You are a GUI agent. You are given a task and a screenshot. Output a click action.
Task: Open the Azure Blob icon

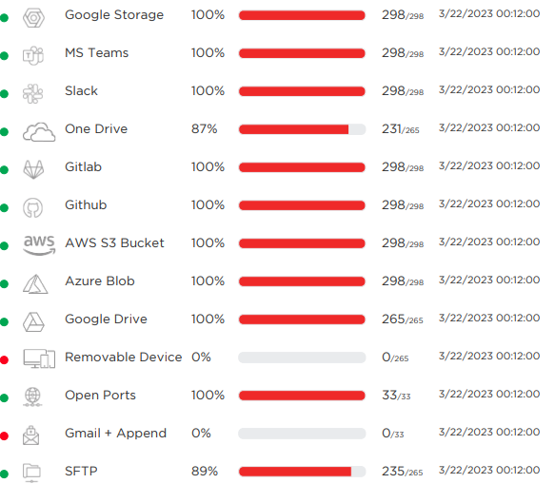point(35,284)
